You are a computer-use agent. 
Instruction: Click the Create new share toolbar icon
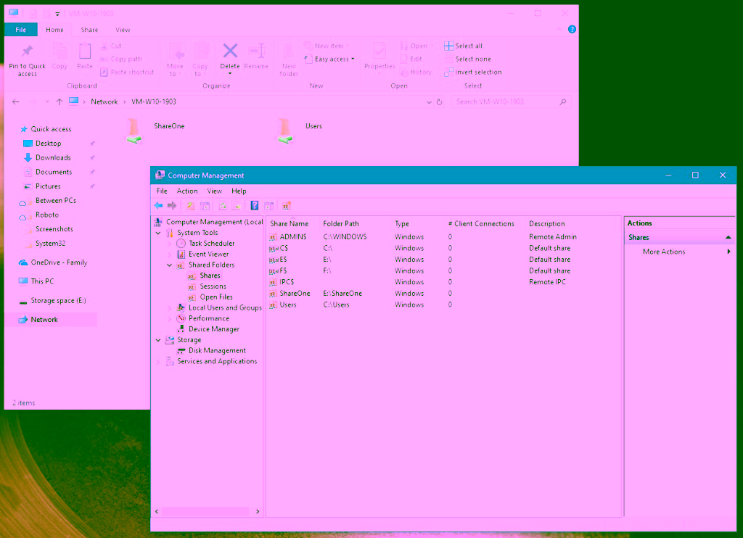[x=287, y=206]
